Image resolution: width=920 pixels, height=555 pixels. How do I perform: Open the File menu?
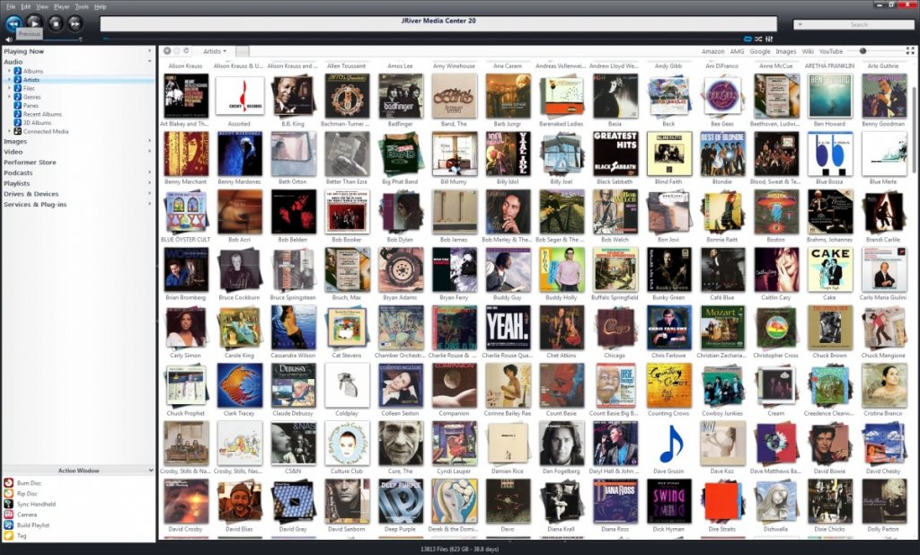click(11, 6)
